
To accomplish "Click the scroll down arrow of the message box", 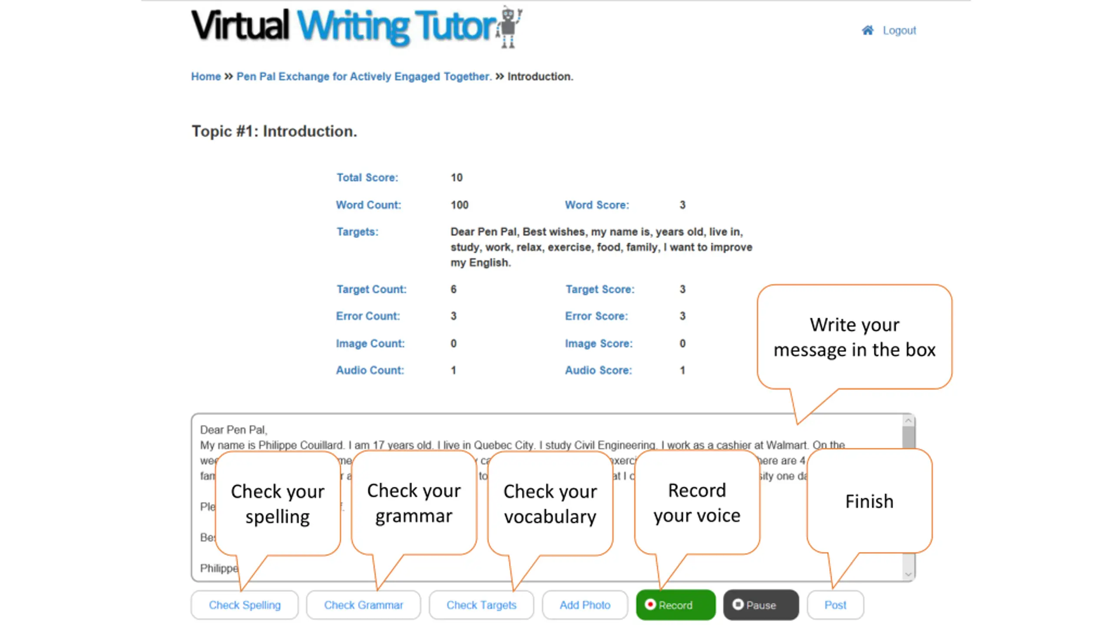I will coord(908,574).
